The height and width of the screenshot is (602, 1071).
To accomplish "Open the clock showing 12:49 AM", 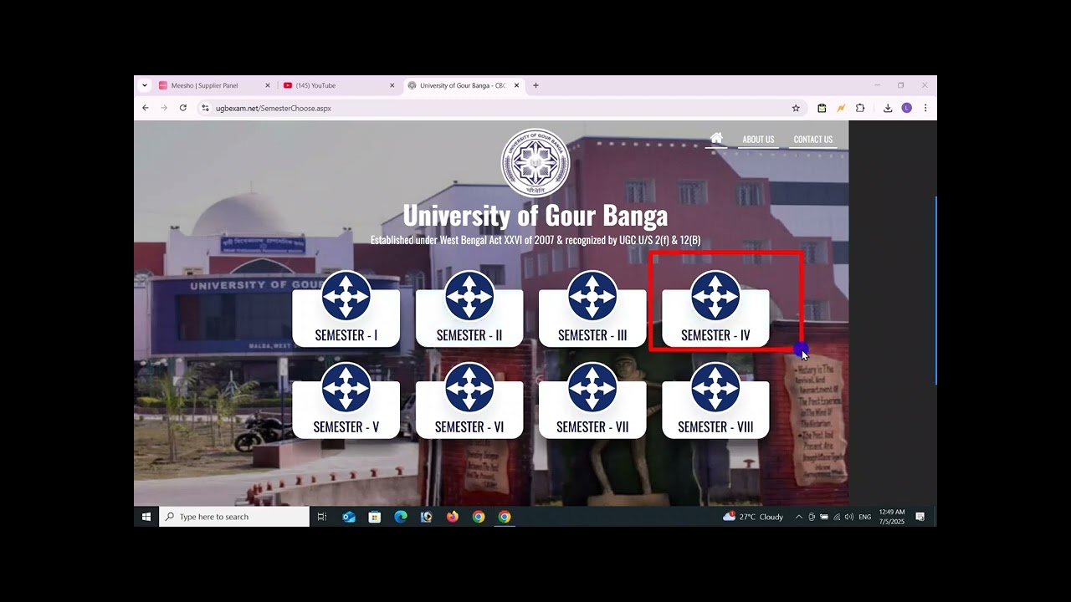I will tap(892, 517).
